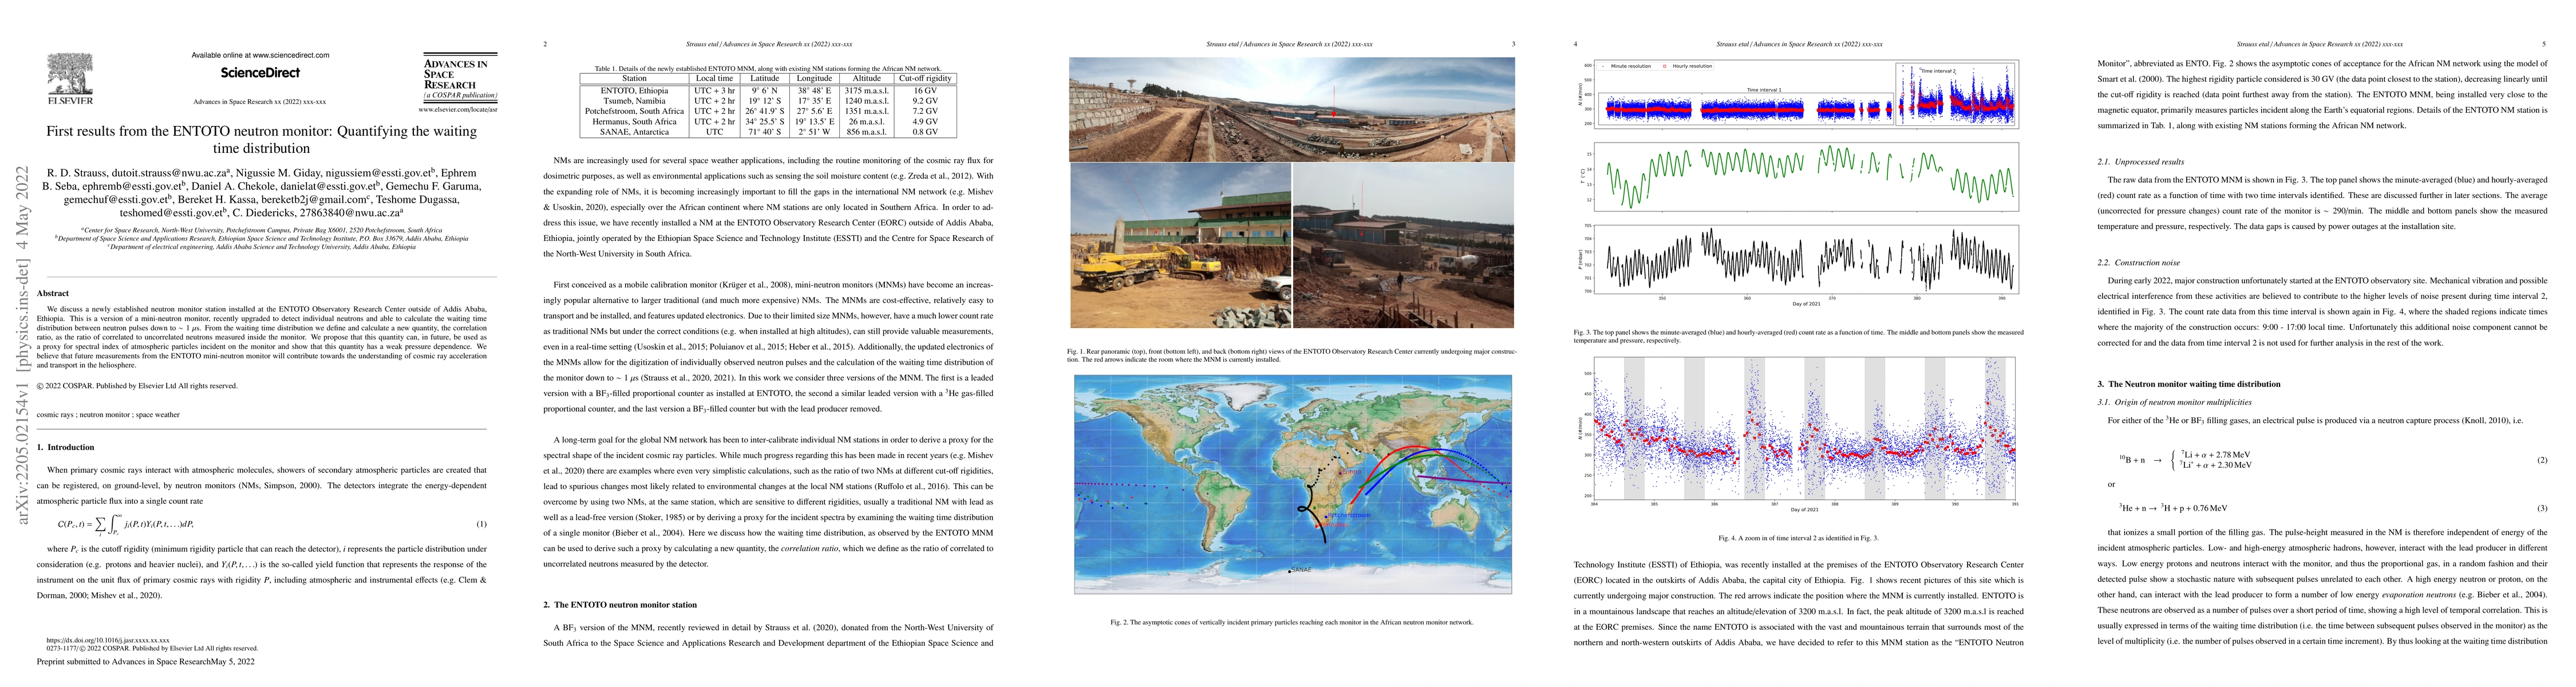Image resolution: width=2576 pixels, height=687 pixels.
Task: Select the '16 GV' cut-off rigidity value
Action: (x=925, y=90)
